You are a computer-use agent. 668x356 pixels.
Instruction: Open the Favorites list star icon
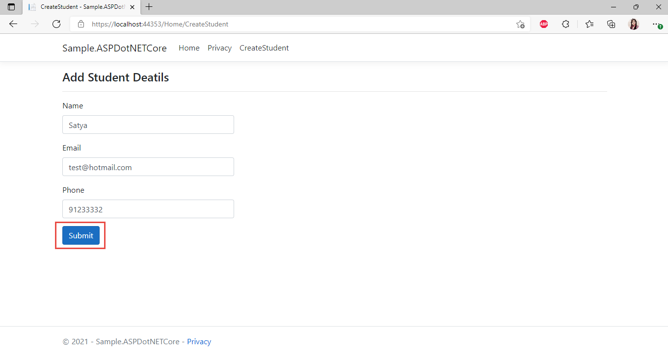589,24
